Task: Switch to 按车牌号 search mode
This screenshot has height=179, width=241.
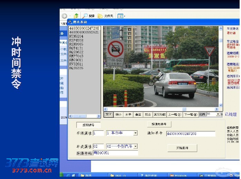Action: 86,125
